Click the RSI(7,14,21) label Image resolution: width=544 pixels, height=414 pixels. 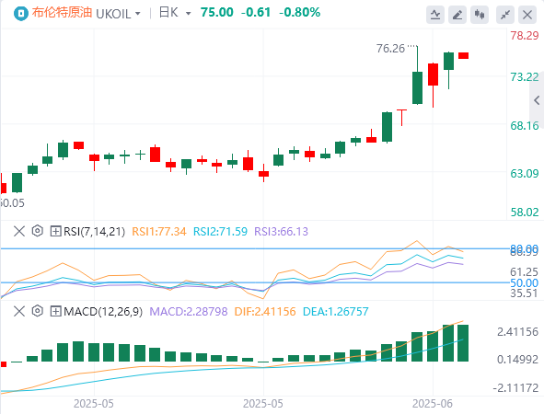tap(95, 231)
